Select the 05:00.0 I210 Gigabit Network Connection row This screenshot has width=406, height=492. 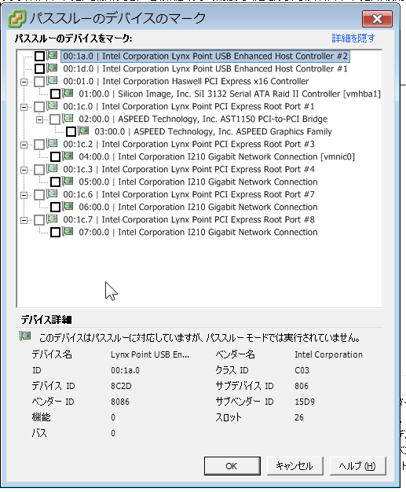coord(198,182)
